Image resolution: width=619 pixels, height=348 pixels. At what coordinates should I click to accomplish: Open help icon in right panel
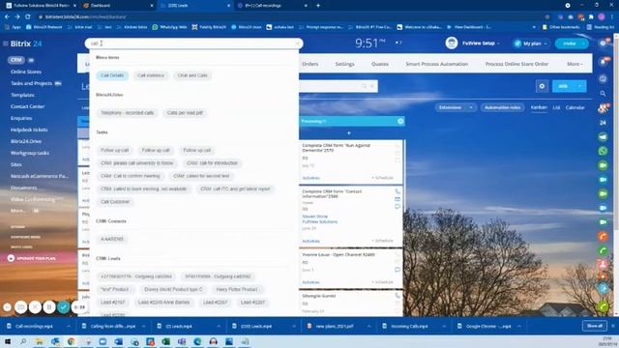coord(603,43)
